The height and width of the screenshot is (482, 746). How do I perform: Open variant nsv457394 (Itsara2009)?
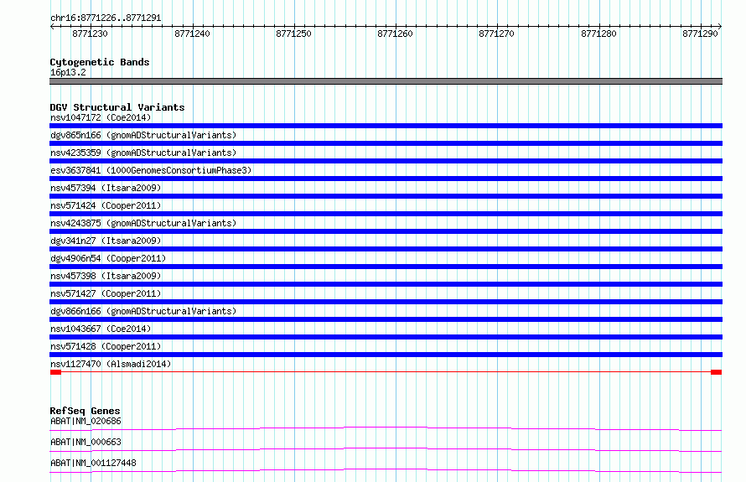pos(106,188)
